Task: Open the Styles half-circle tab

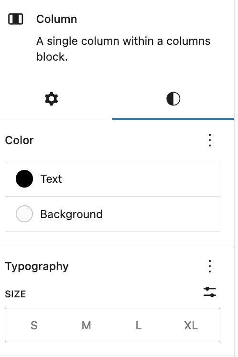Action: click(173, 99)
